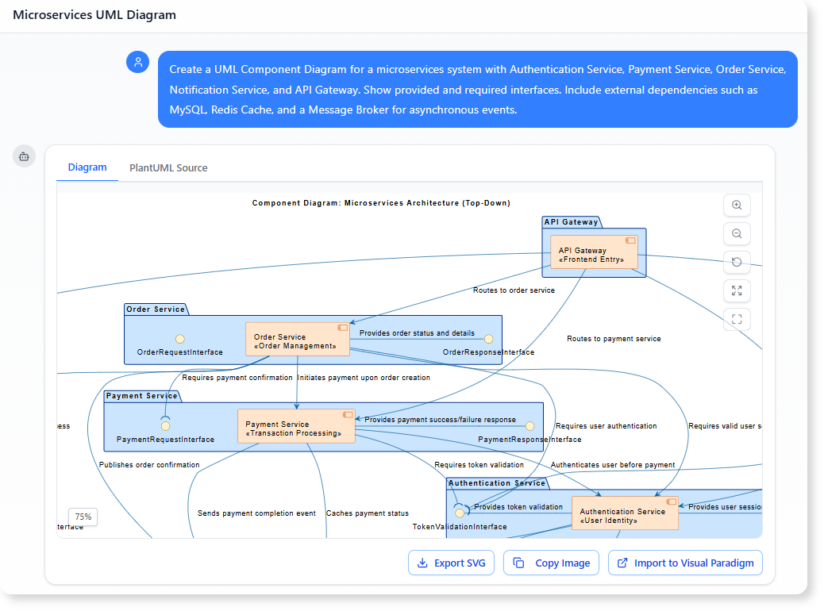
Task: Select the Order Service component
Action: [297, 338]
